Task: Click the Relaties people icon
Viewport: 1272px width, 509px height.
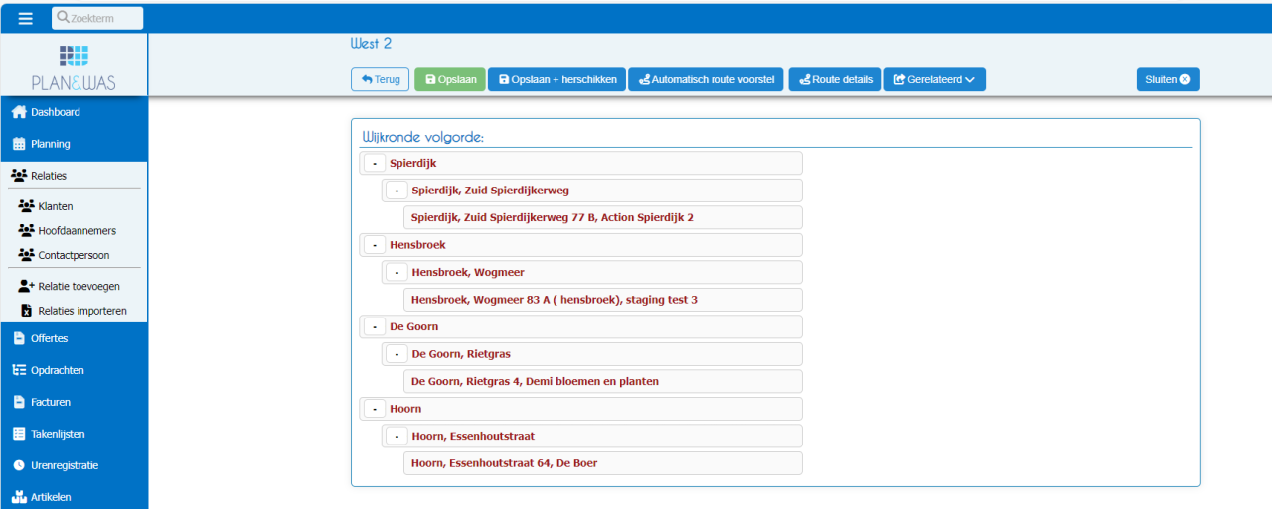Action: click(19, 176)
